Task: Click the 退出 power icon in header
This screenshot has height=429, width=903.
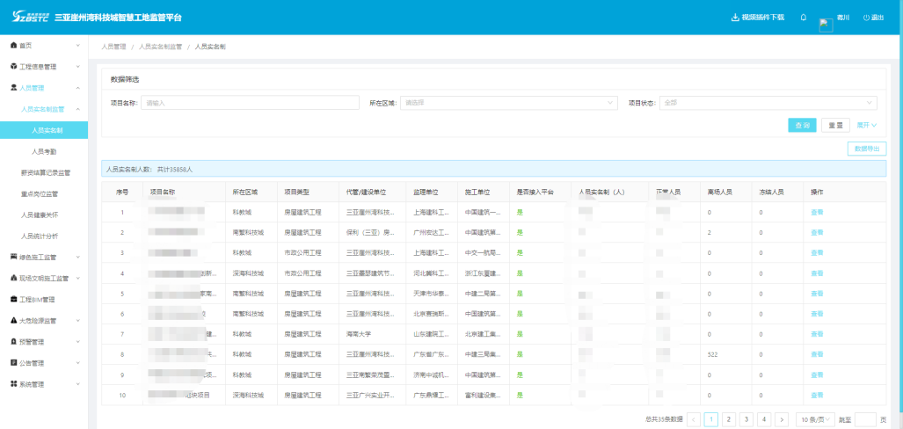Action: click(866, 18)
